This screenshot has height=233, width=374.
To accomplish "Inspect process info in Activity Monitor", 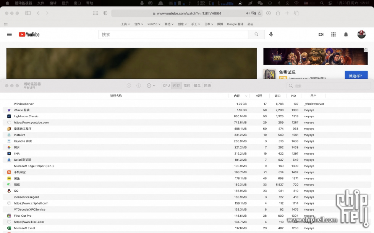I will (x=139, y=86).
